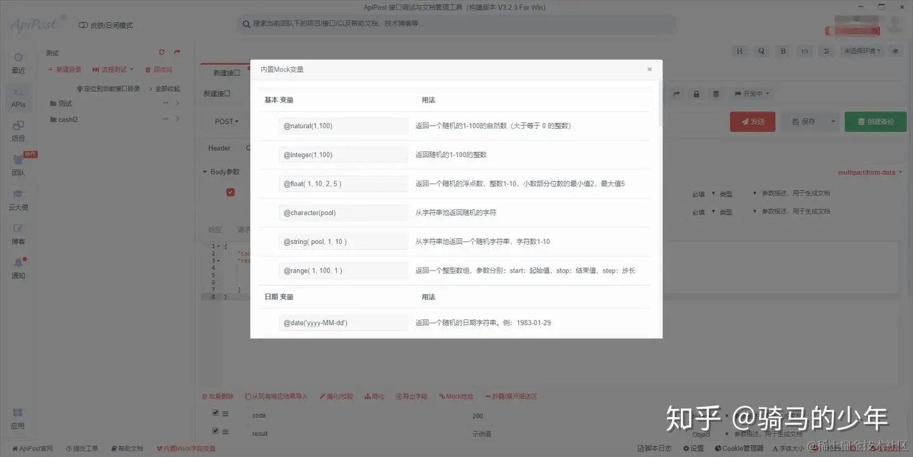Open the 通知 notifications section
913x457 pixels.
(x=18, y=269)
